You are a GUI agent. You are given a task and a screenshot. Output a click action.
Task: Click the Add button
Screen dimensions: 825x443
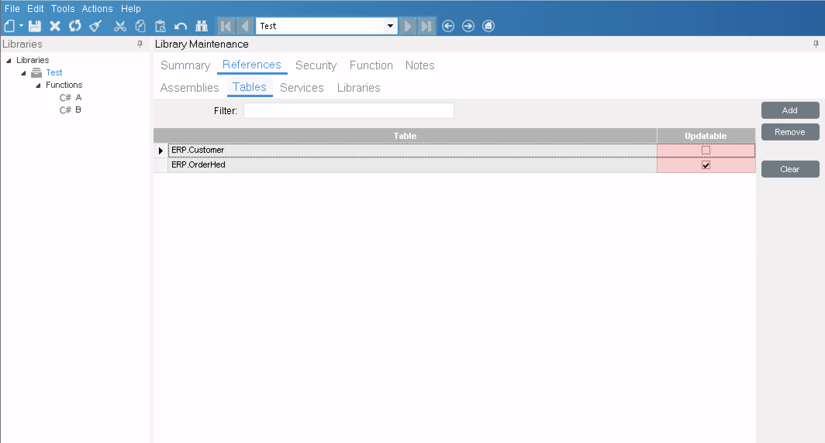[x=790, y=110]
